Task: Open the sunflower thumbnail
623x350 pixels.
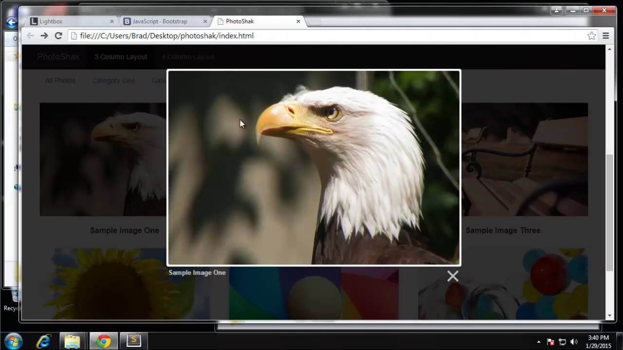Action: pyautogui.click(x=125, y=284)
